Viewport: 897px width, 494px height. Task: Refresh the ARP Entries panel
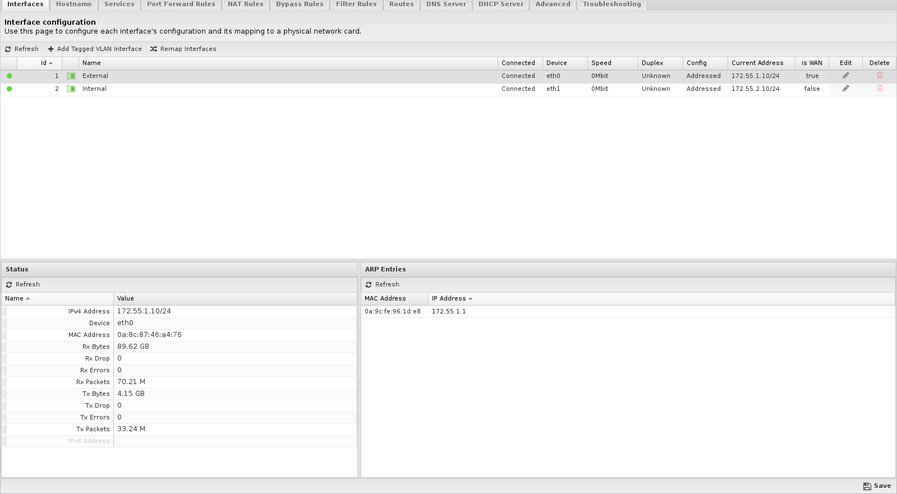[382, 284]
